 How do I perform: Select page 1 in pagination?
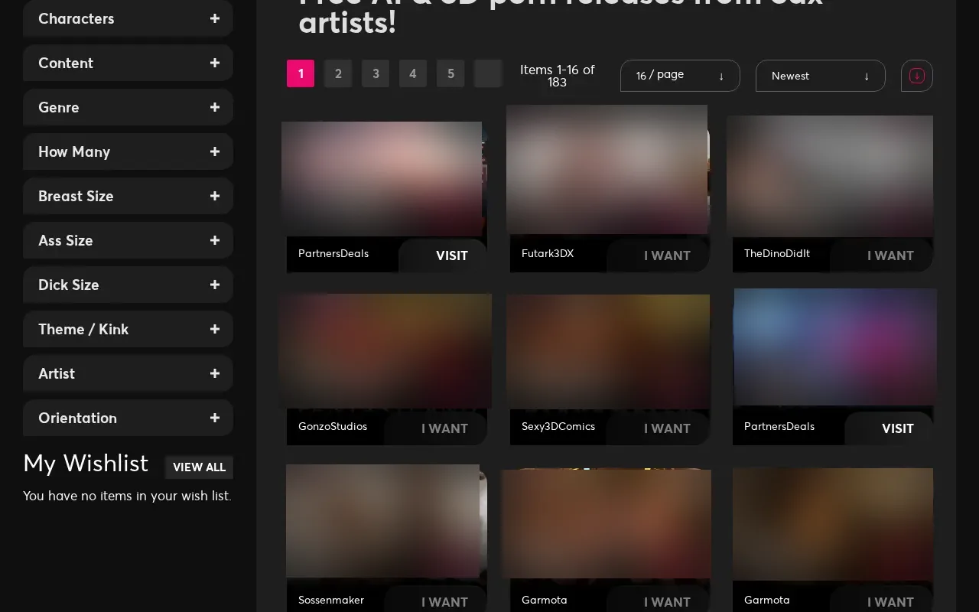pyautogui.click(x=301, y=73)
